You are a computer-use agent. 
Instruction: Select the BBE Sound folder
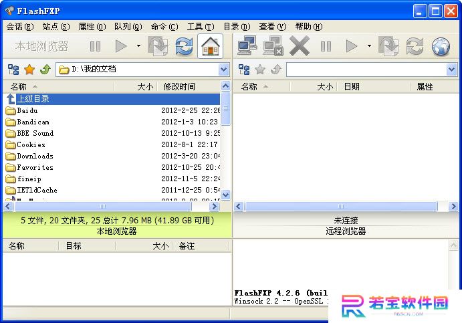112,133
